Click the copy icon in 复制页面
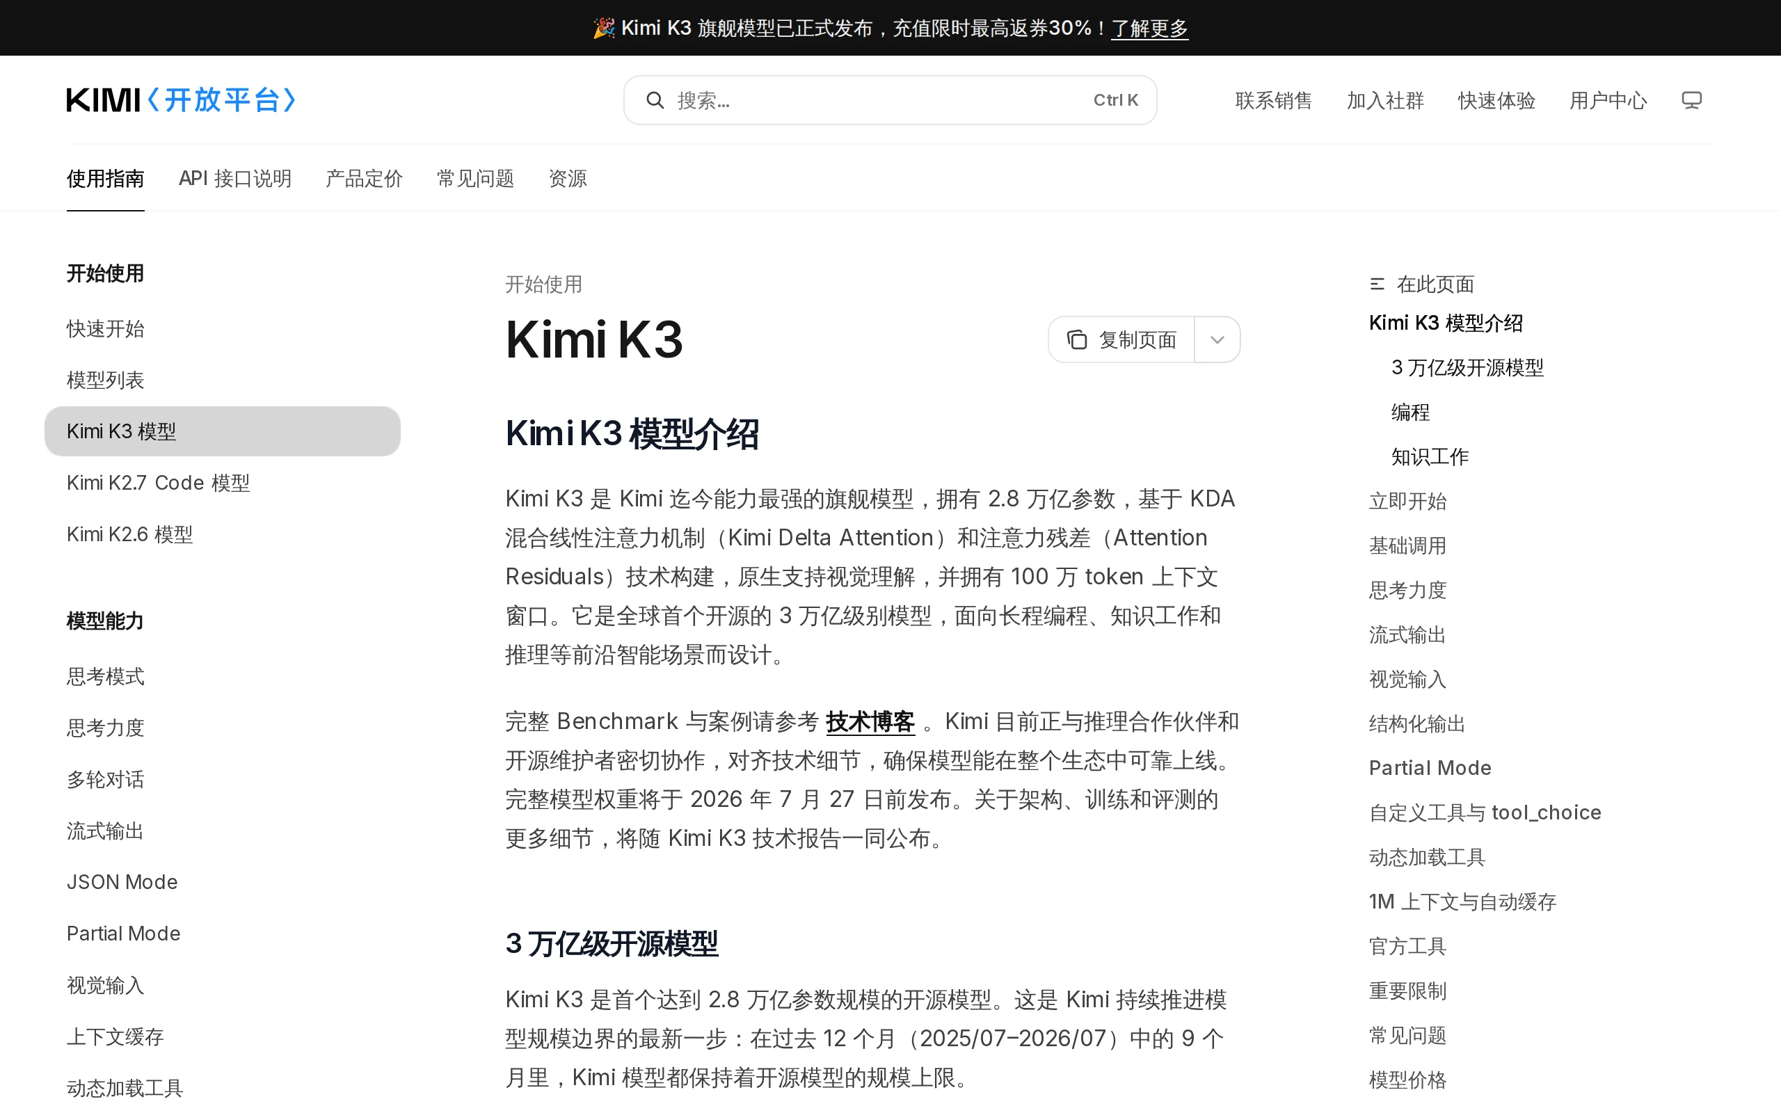This screenshot has width=1781, height=1113. click(x=1077, y=339)
